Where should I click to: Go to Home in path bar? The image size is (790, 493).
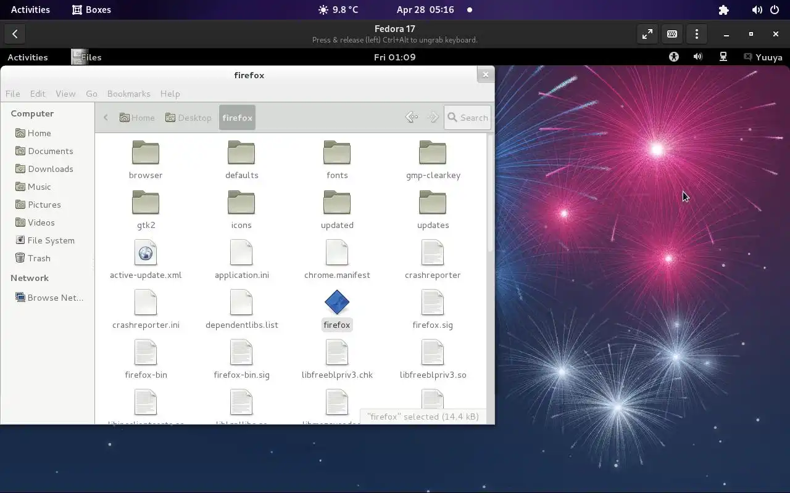point(137,118)
